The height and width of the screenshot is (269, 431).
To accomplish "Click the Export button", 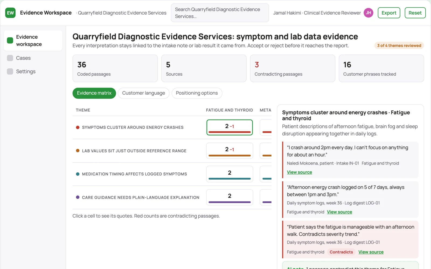I will [389, 13].
